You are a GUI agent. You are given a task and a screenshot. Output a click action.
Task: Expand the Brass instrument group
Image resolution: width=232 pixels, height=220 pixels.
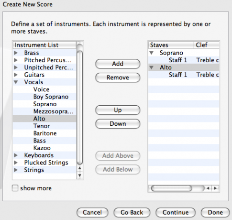click(x=16, y=53)
